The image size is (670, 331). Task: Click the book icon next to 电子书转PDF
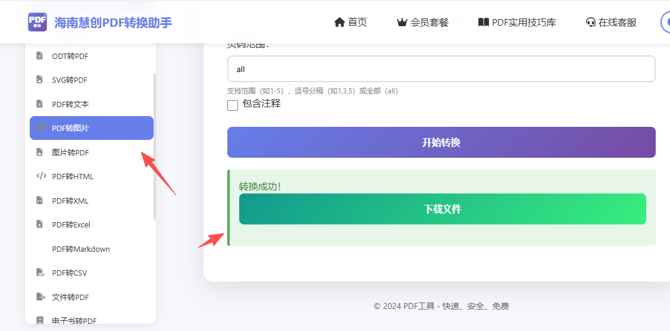[40, 320]
